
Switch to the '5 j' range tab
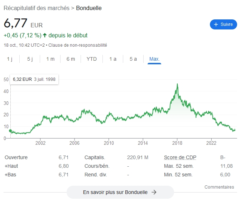point(30,59)
